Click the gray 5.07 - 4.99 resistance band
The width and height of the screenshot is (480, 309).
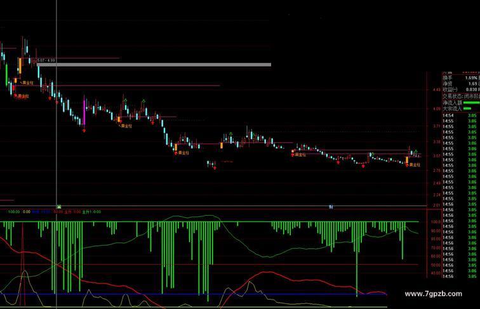click(x=154, y=65)
